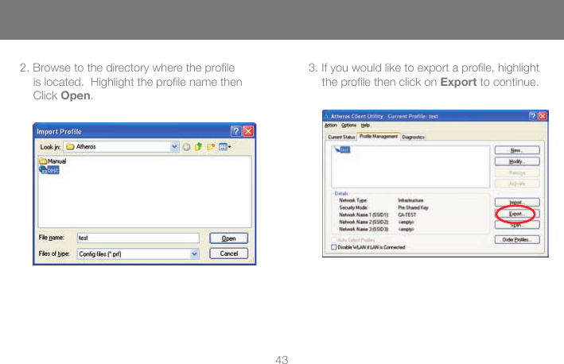Image resolution: width=564 pixels, height=364 pixels.
Task: Expand the Files of type dropdown
Action: [194, 254]
